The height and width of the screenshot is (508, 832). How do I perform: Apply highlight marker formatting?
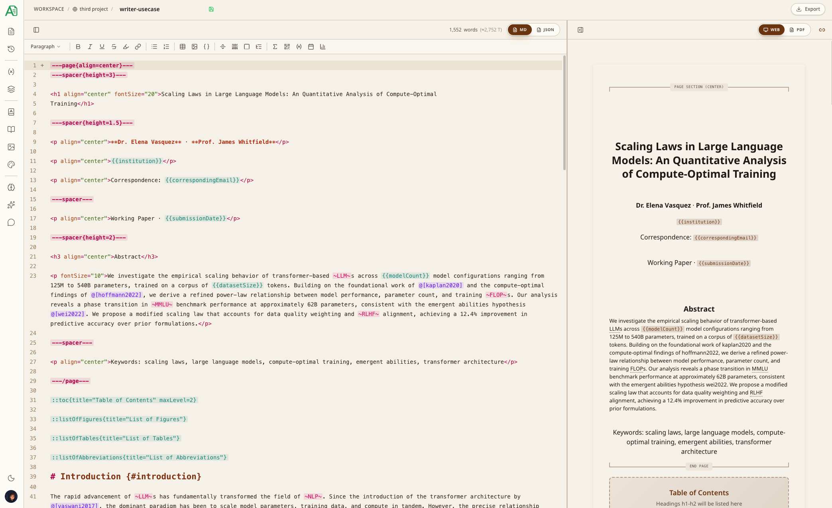point(126,47)
